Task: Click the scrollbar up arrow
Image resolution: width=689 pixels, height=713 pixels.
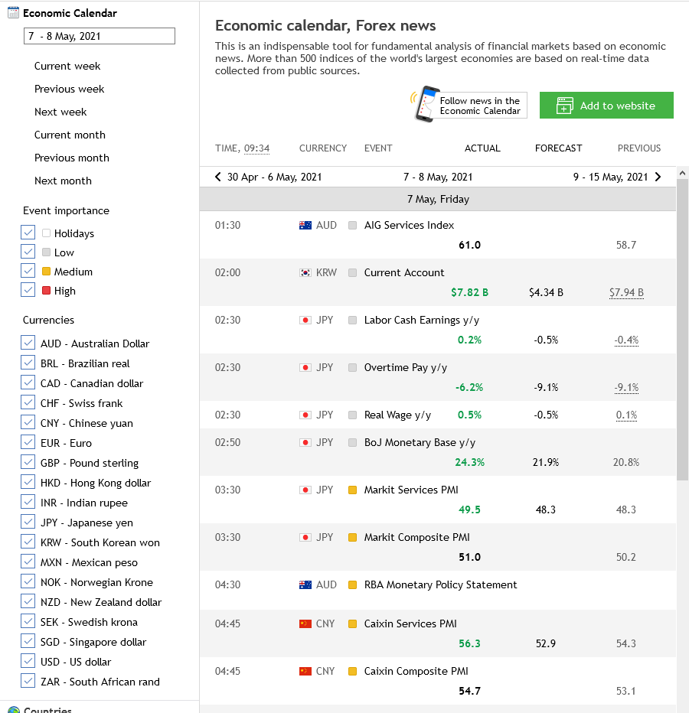Action: [682, 173]
